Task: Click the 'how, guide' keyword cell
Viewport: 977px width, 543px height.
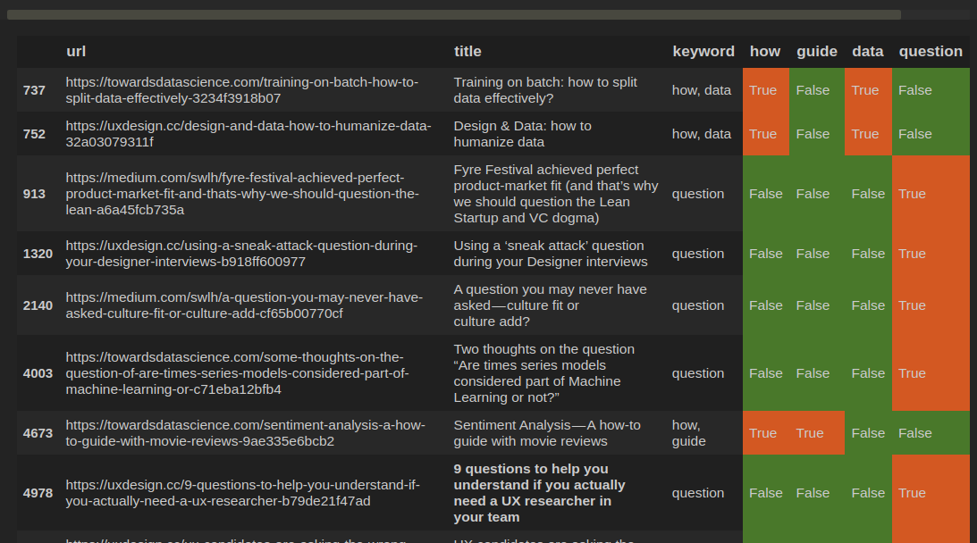Action: 687,433
